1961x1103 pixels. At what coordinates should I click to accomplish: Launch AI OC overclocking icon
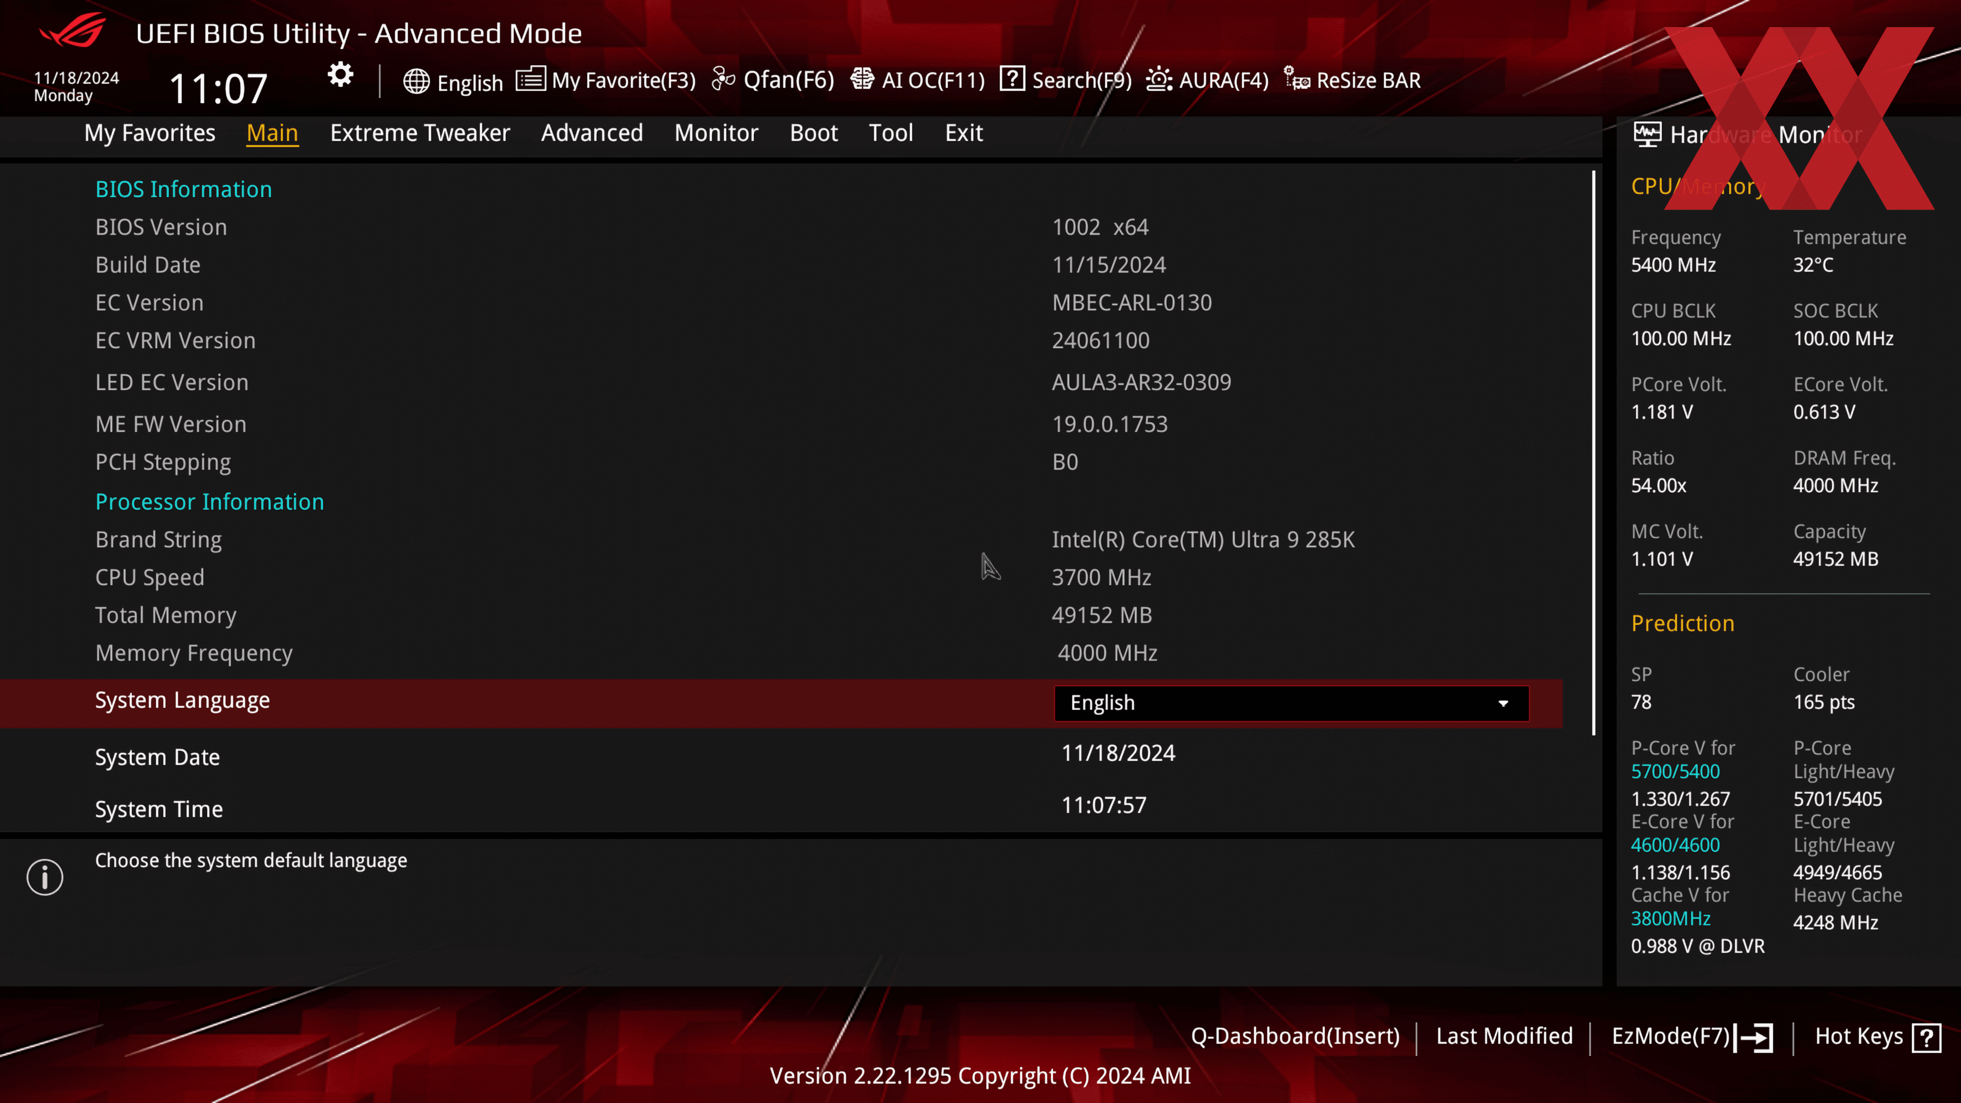(863, 79)
